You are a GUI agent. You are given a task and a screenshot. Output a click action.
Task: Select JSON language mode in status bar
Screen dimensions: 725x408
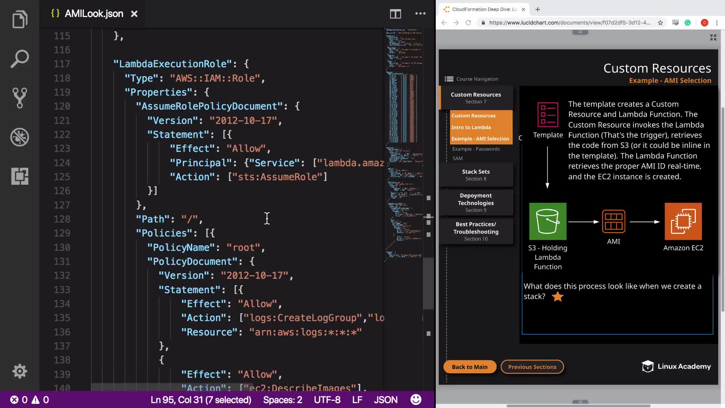pyautogui.click(x=386, y=400)
